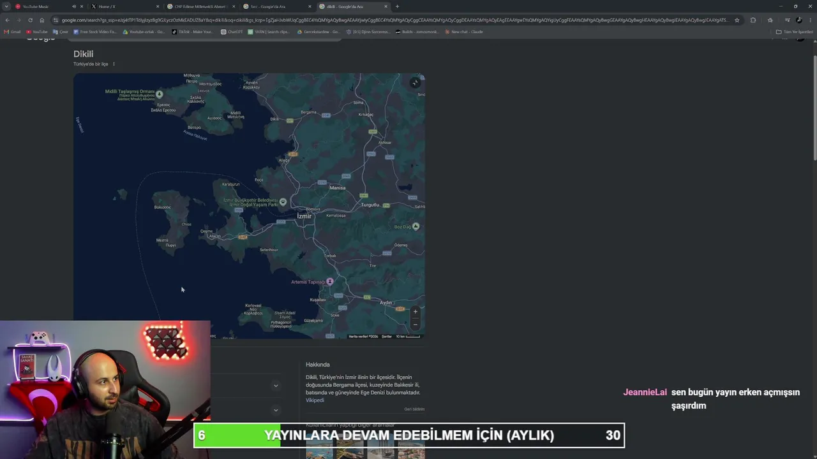The height and width of the screenshot is (459, 817).
Task: Bookmark this page with the star icon
Action: (x=737, y=20)
